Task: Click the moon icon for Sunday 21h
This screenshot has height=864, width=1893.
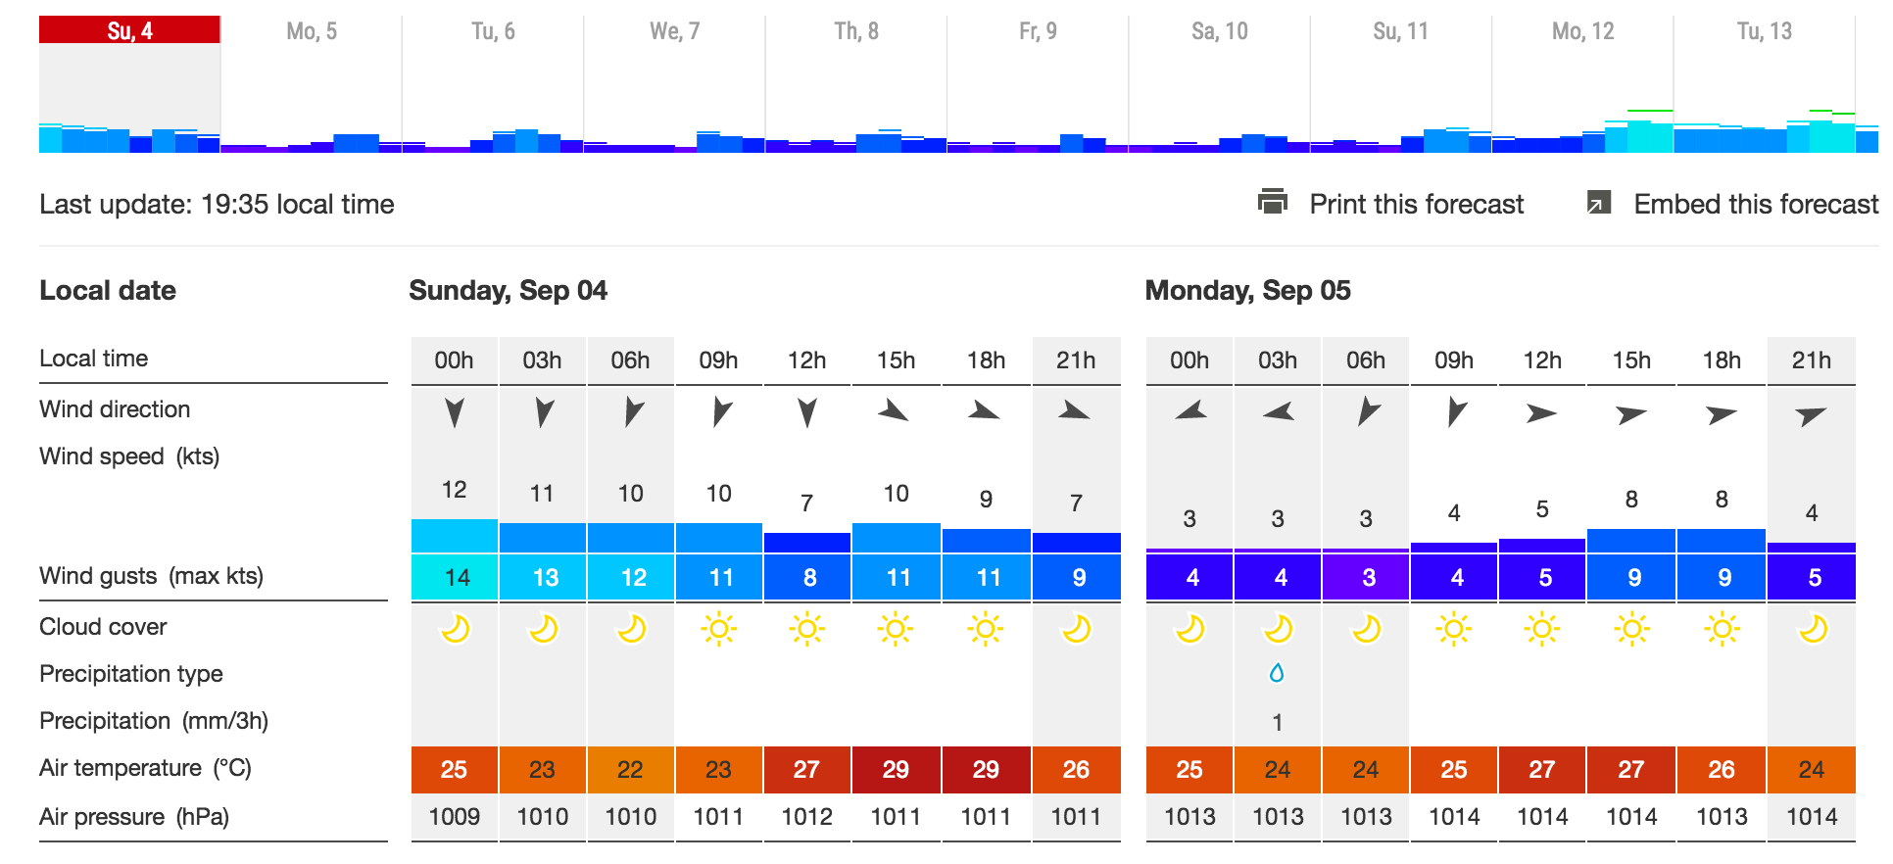Action: click(x=1076, y=629)
